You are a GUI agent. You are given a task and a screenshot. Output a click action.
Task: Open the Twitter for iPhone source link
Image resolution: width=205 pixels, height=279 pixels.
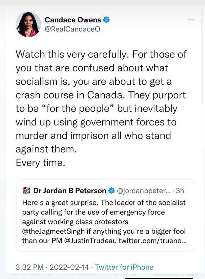[x=124, y=267]
